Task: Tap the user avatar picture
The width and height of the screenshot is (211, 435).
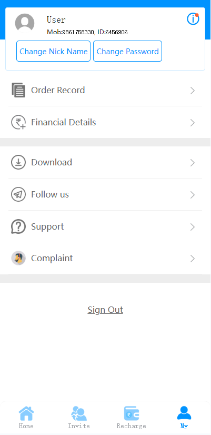Action: (x=25, y=23)
